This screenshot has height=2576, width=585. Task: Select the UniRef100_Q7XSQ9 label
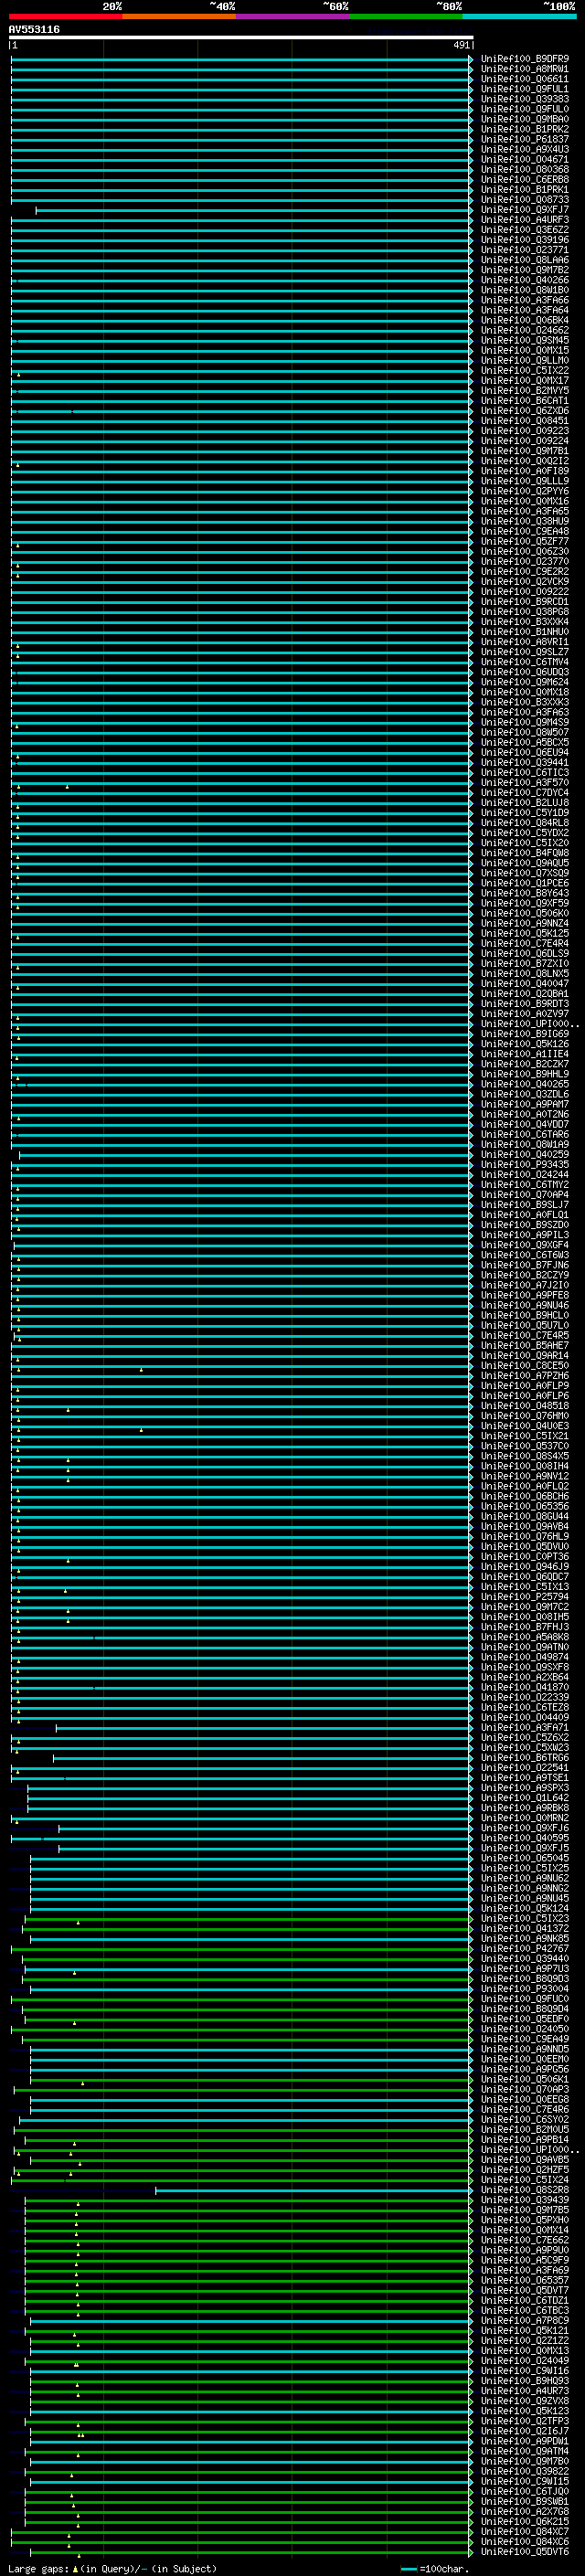[x=524, y=873]
